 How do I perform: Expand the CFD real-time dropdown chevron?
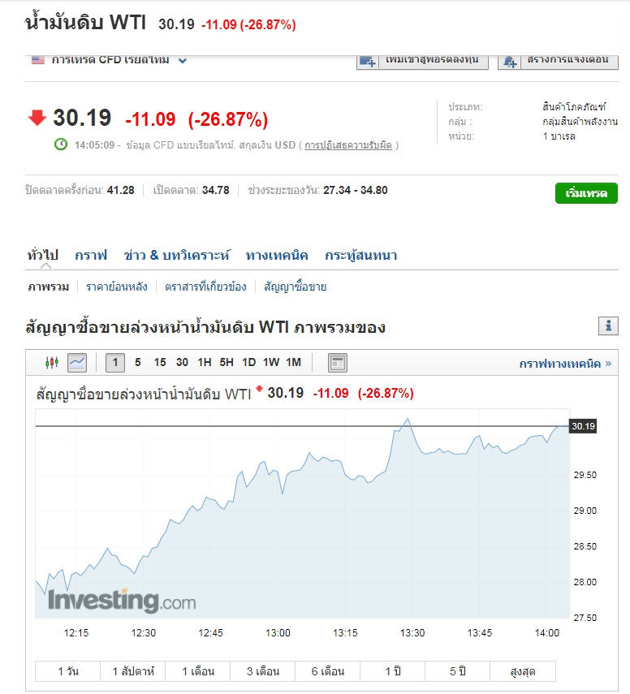[183, 60]
